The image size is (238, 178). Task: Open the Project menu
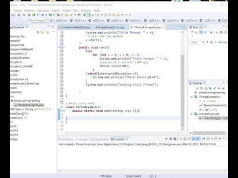pos(66,10)
